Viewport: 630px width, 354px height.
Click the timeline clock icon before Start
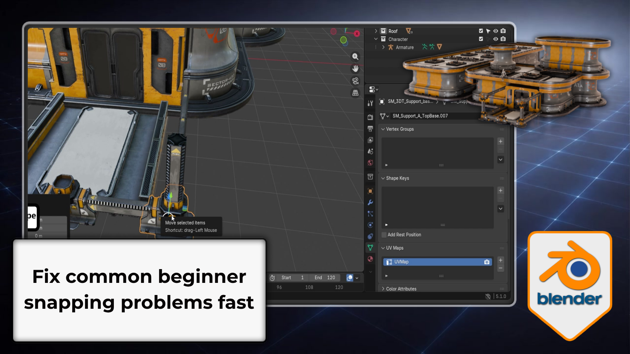click(272, 278)
